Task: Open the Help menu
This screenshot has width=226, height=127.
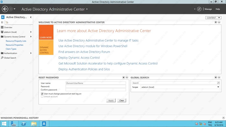Action: click(218, 9)
